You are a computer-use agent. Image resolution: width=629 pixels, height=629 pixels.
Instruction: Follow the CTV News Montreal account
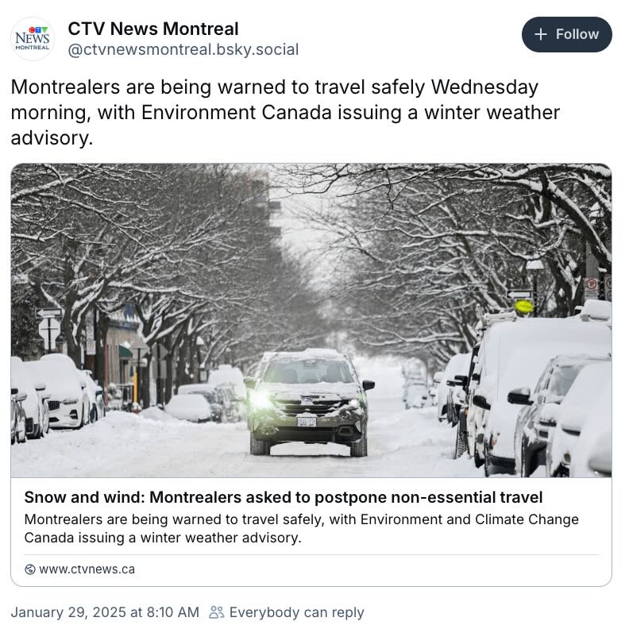[x=566, y=34]
